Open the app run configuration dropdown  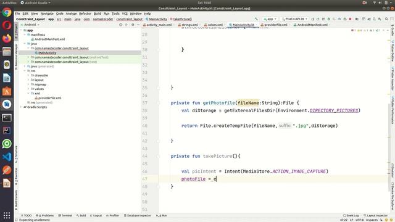pyautogui.click(x=270, y=19)
